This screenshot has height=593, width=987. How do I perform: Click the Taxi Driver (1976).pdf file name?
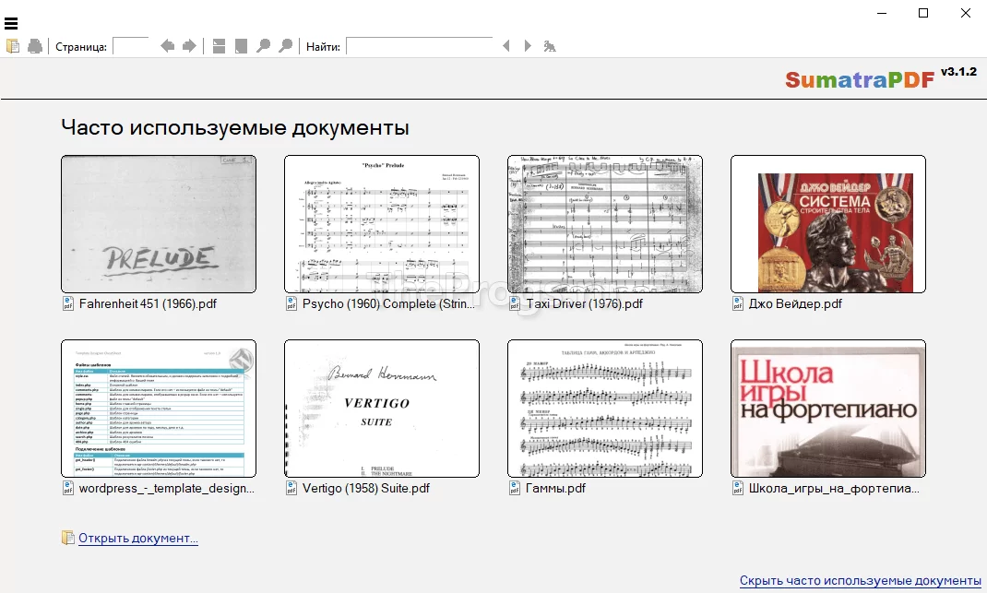point(584,303)
